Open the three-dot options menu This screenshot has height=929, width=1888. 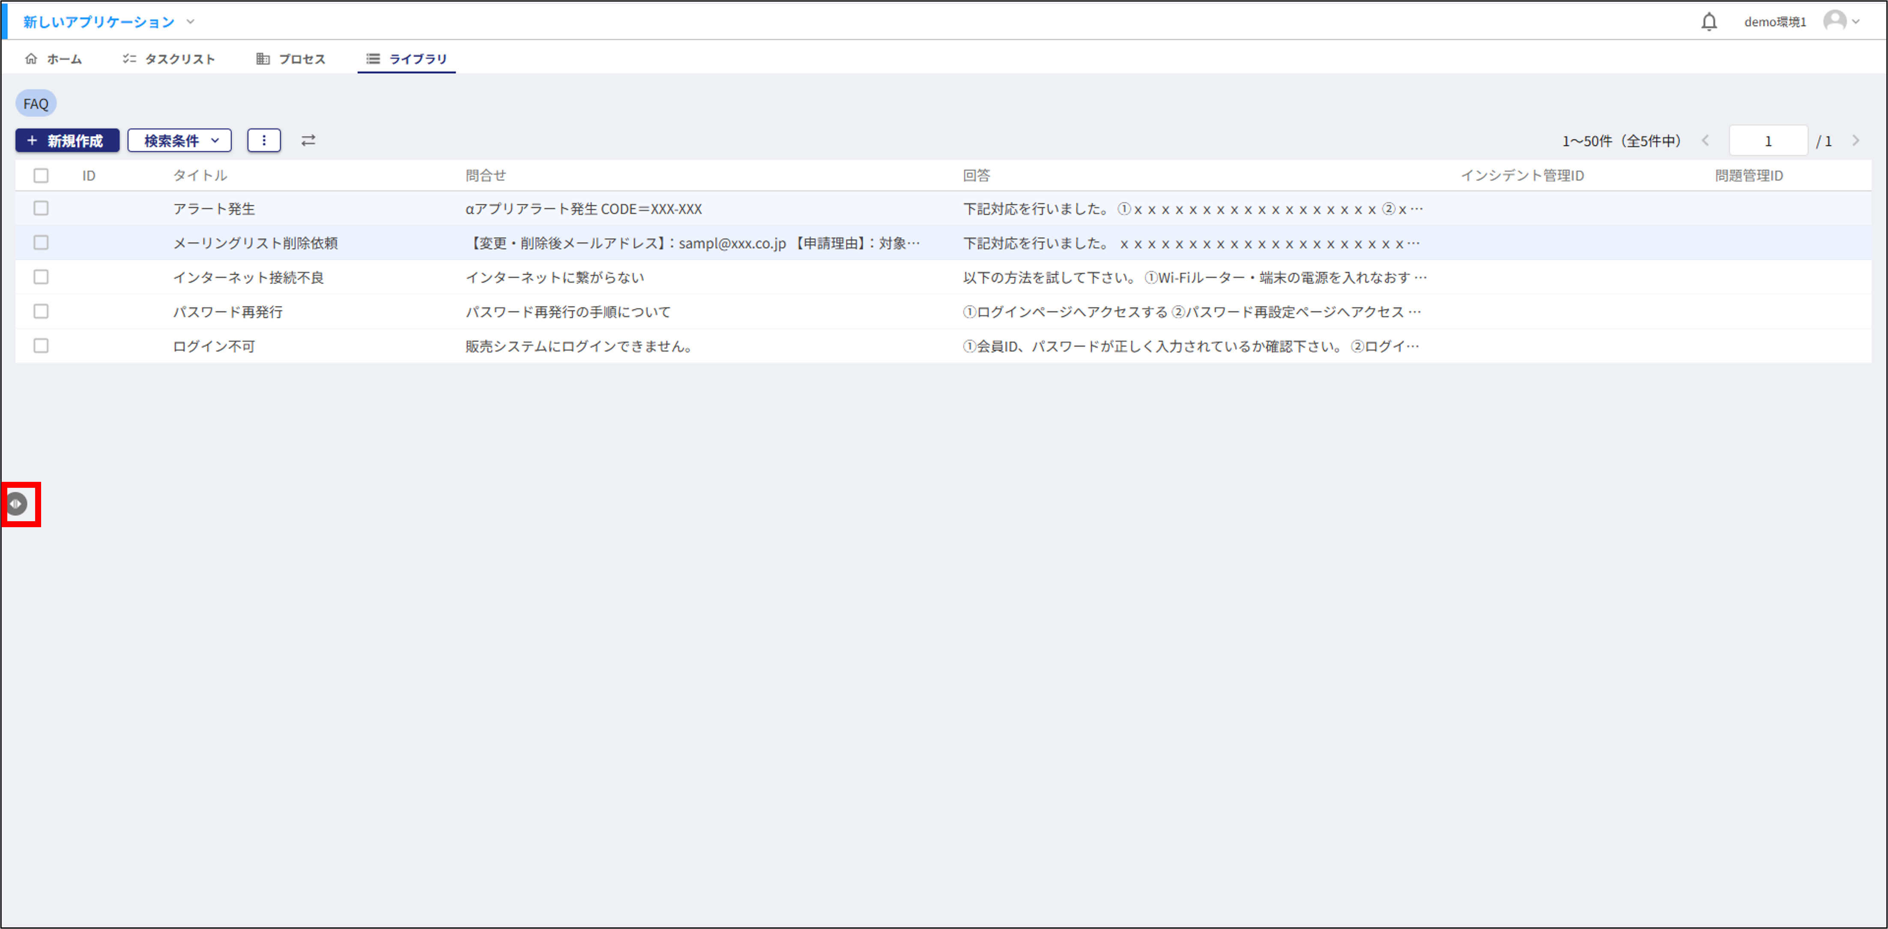(264, 140)
